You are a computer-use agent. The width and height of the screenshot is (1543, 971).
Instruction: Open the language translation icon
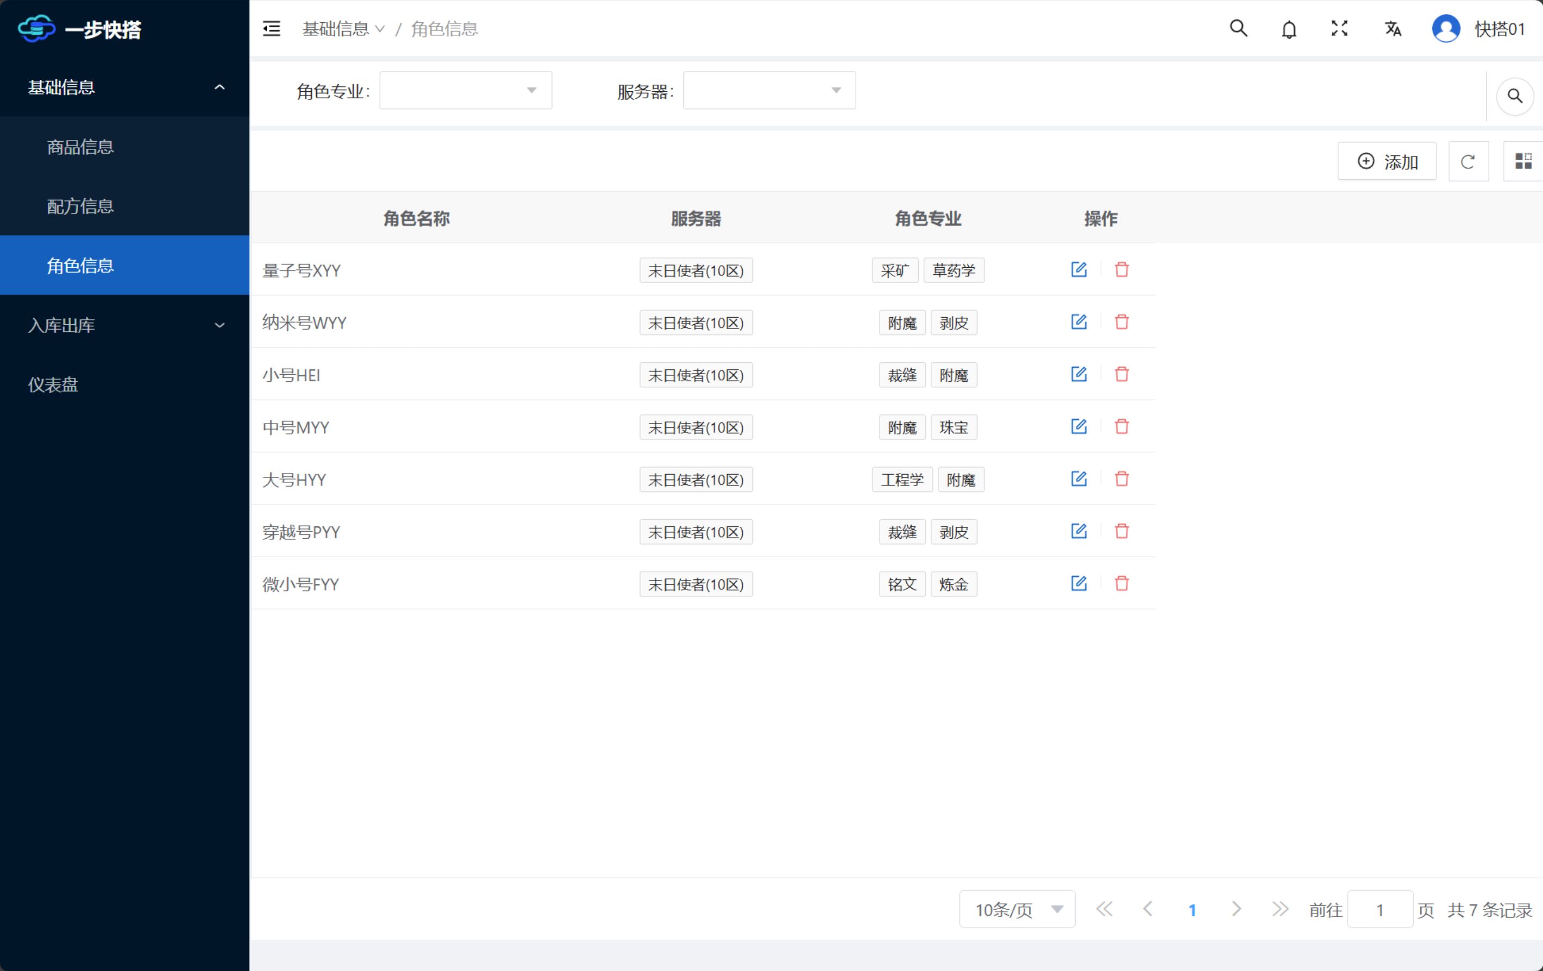[1393, 29]
